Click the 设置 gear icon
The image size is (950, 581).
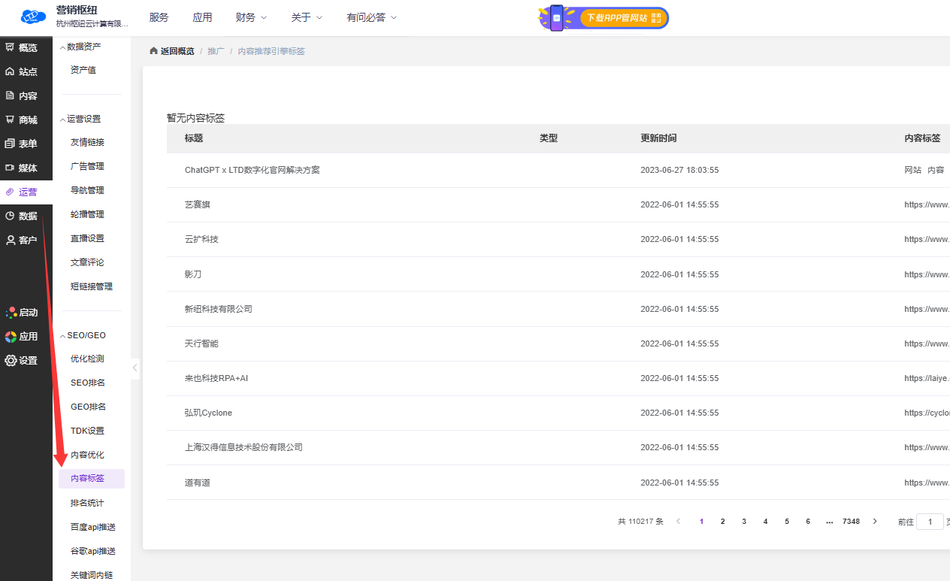(11, 360)
